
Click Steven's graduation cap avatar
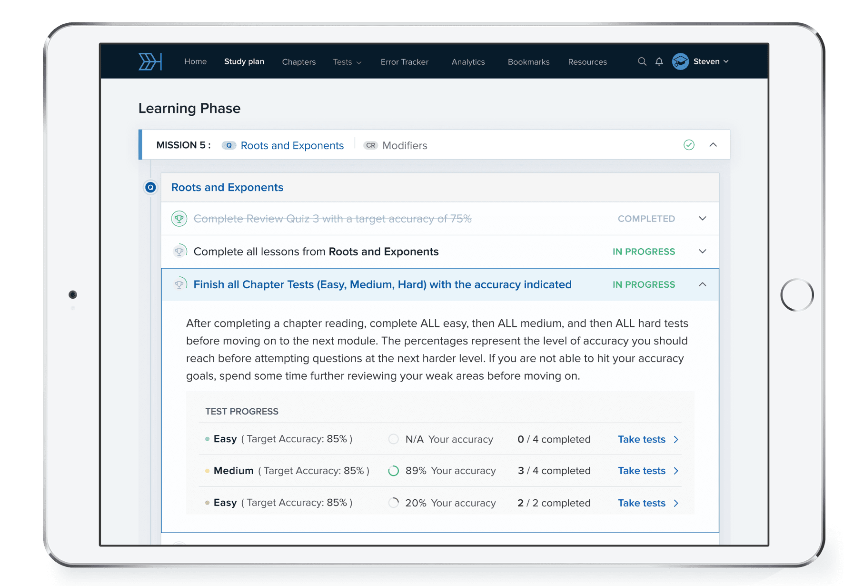click(680, 61)
